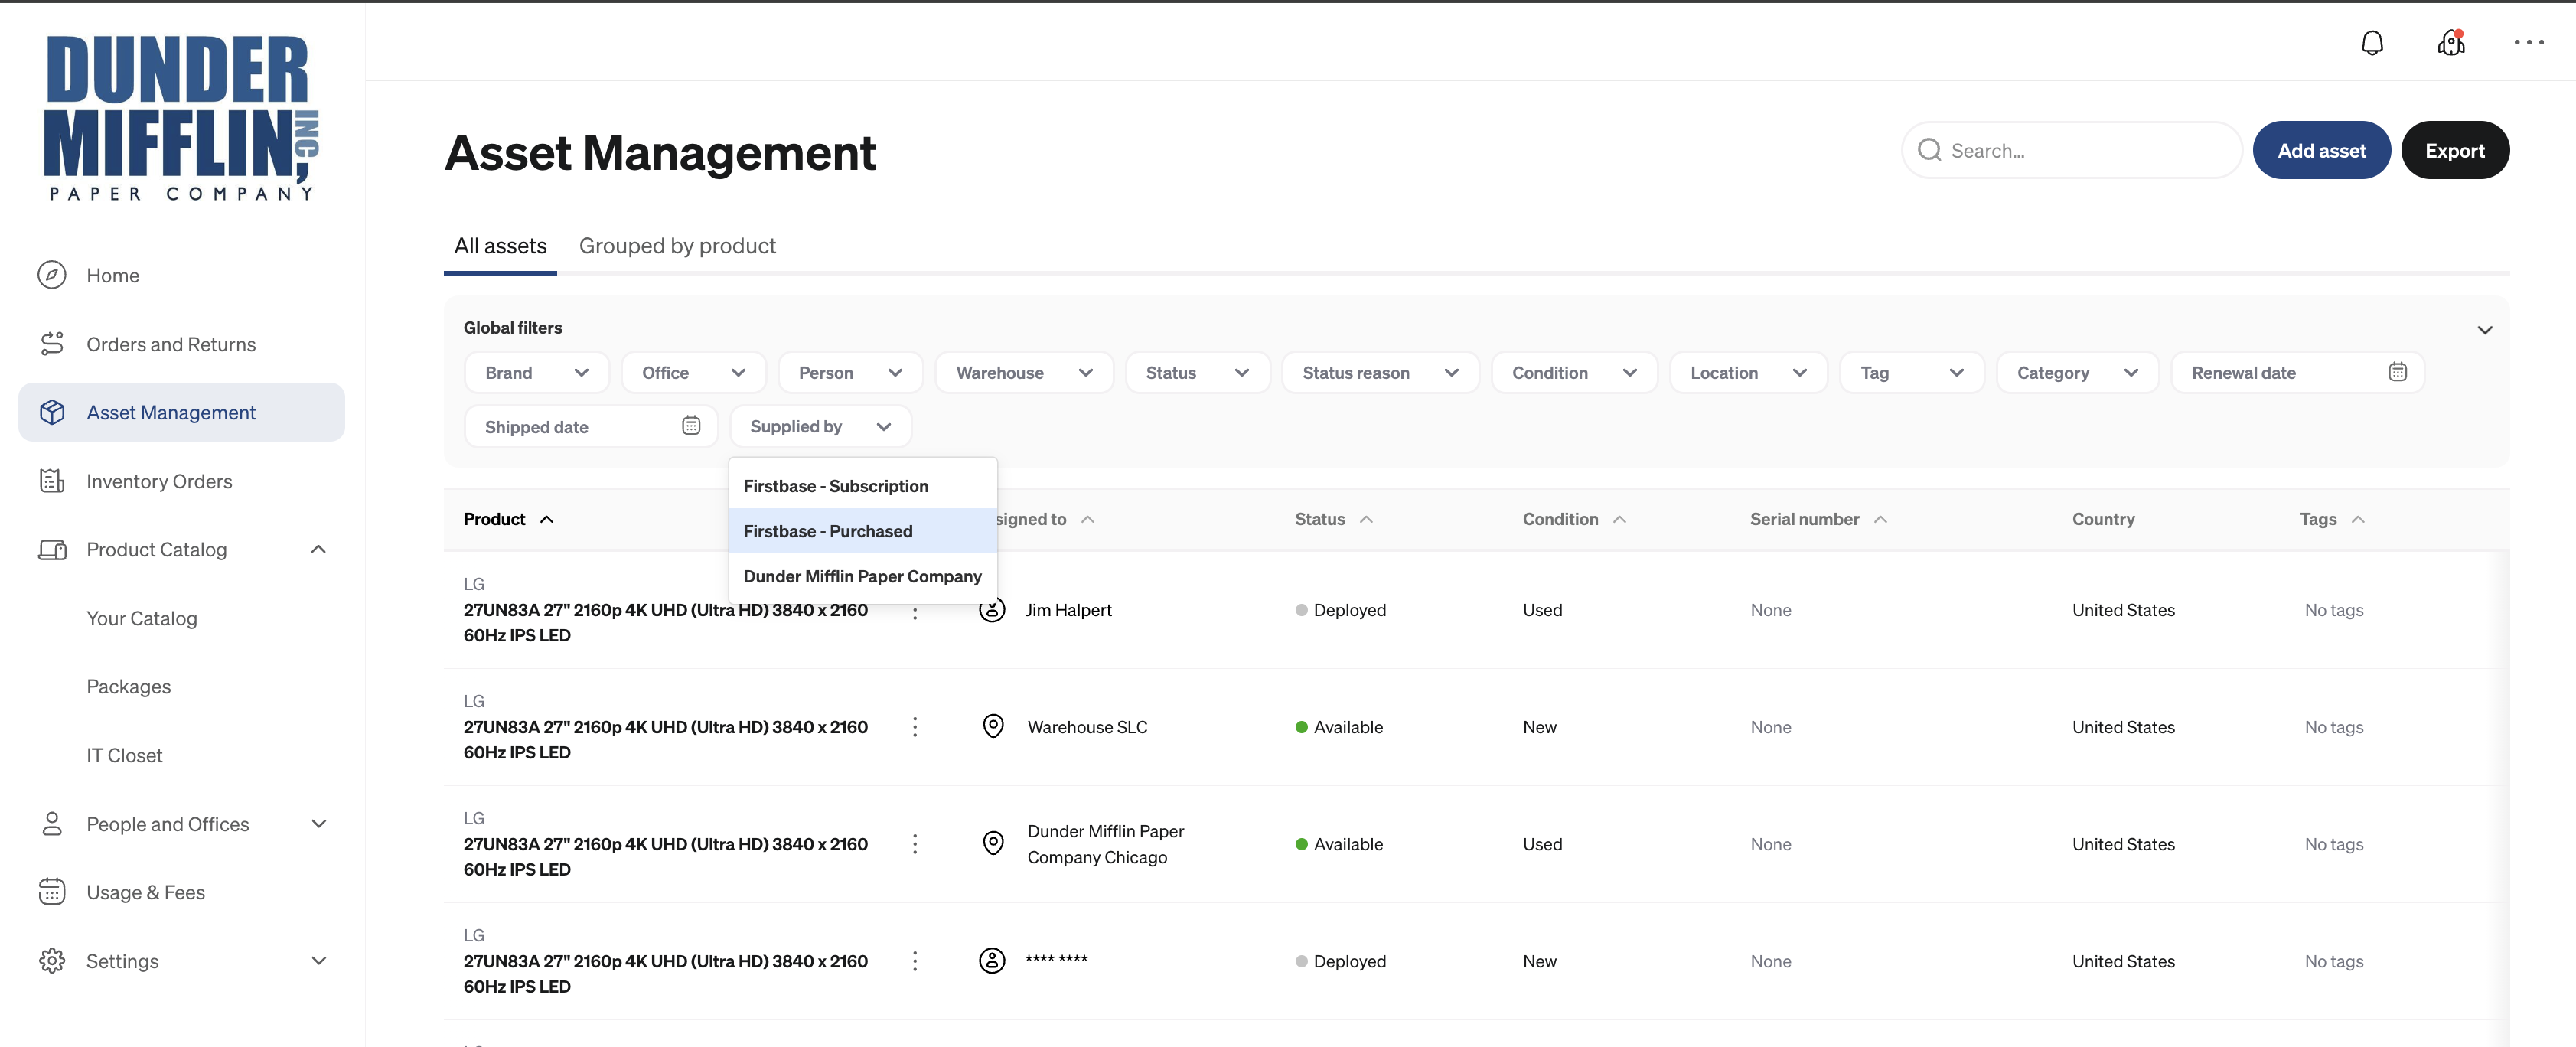Click the Usage & Fees calendar icon
2576x1047 pixels.
click(52, 892)
